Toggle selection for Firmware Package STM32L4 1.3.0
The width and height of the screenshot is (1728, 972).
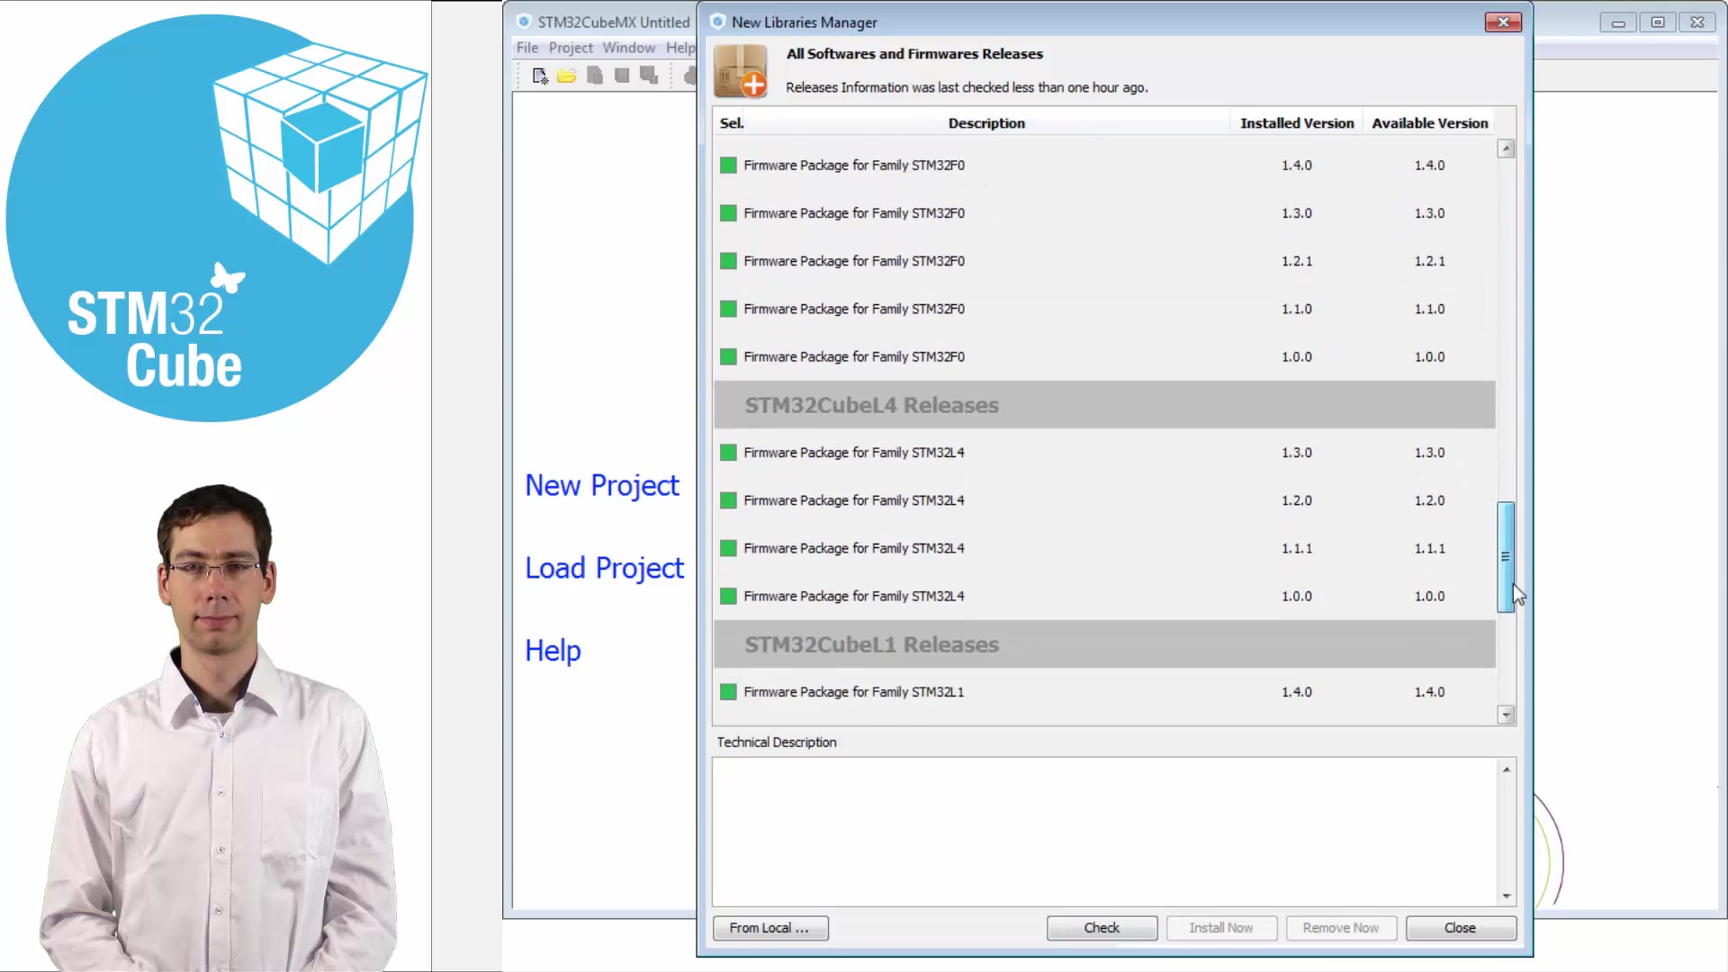click(x=729, y=452)
